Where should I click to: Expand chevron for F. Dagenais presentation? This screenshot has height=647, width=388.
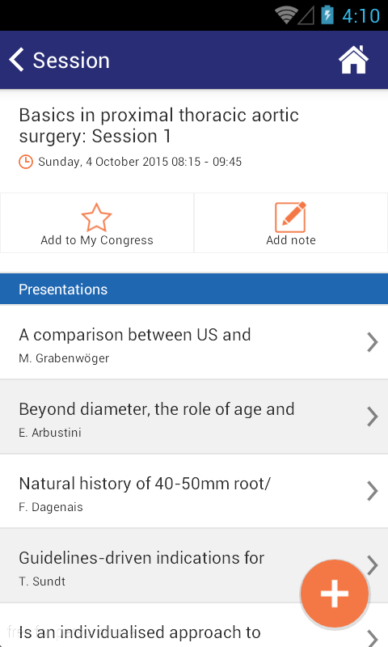coord(373,491)
